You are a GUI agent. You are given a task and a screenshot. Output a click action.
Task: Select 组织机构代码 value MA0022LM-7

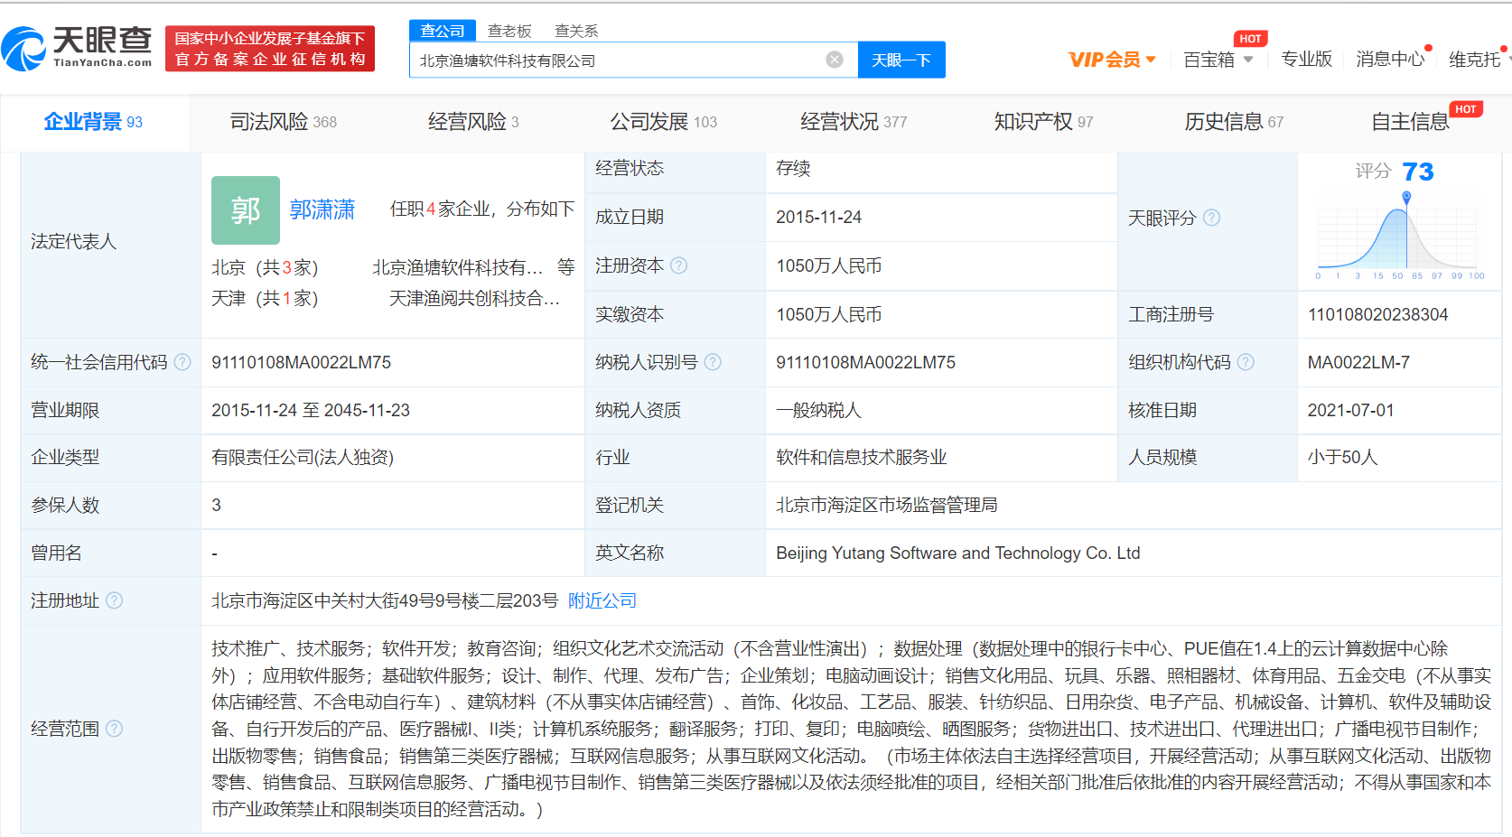[x=1358, y=362]
